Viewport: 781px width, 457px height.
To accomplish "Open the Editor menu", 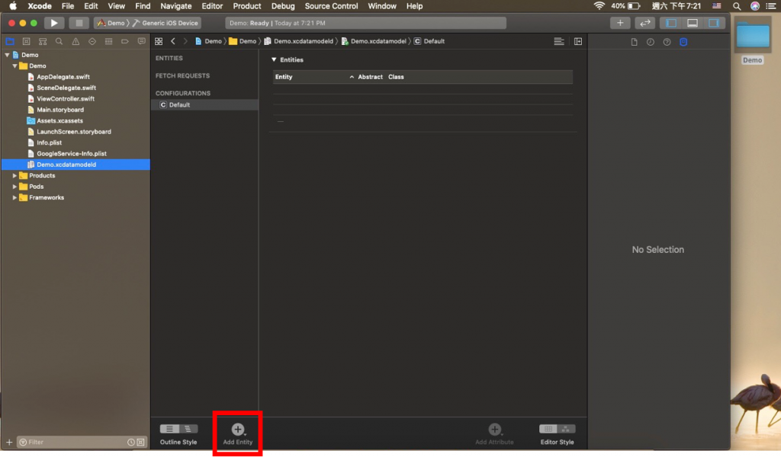I will pyautogui.click(x=212, y=6).
